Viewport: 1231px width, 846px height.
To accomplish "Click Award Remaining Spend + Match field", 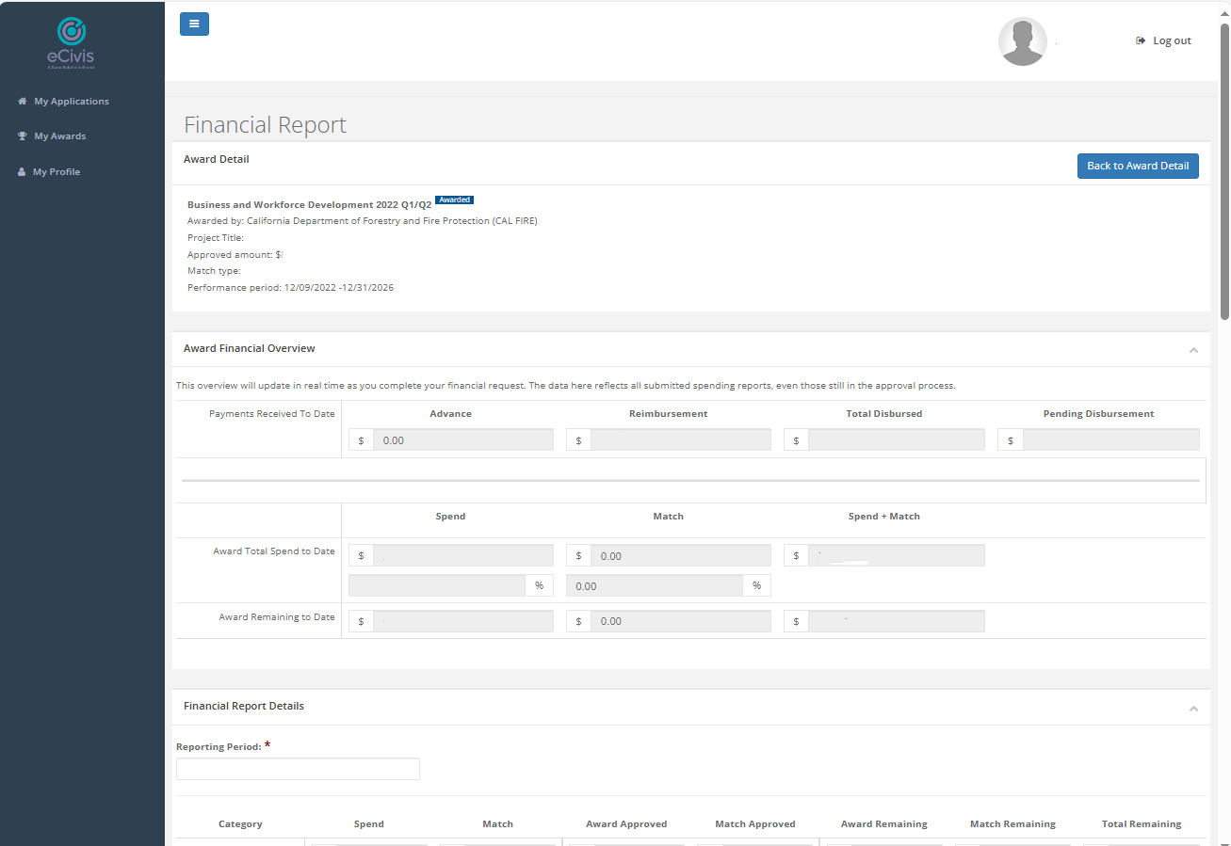I will (897, 621).
